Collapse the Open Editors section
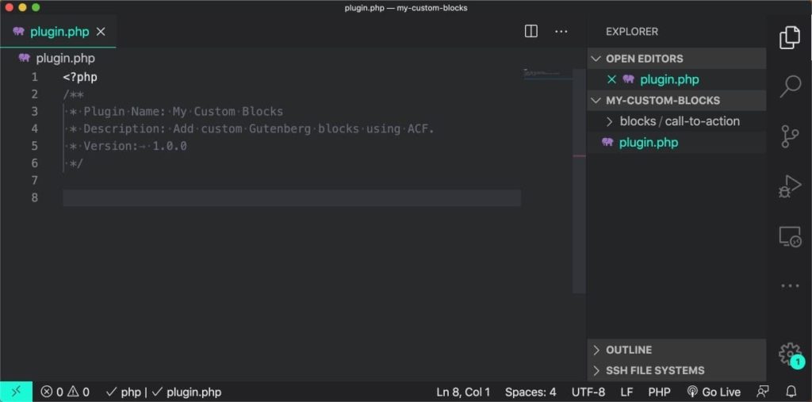Screen dimensions: 812x402 (x=596, y=59)
